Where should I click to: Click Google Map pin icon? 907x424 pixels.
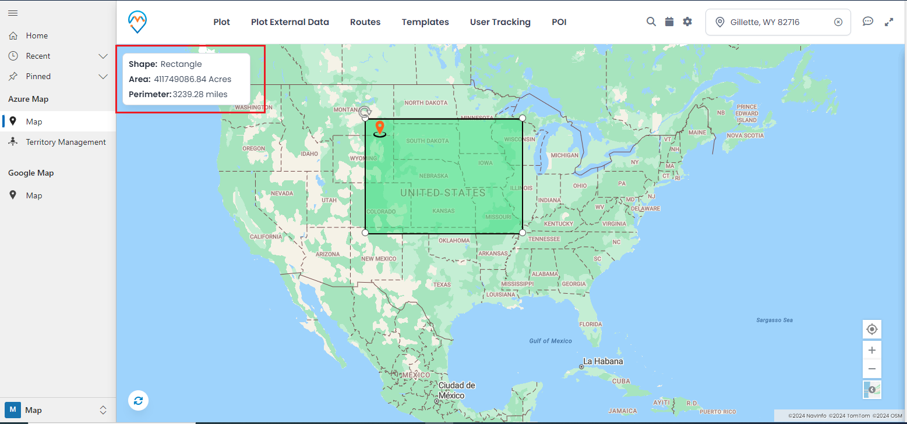13,195
